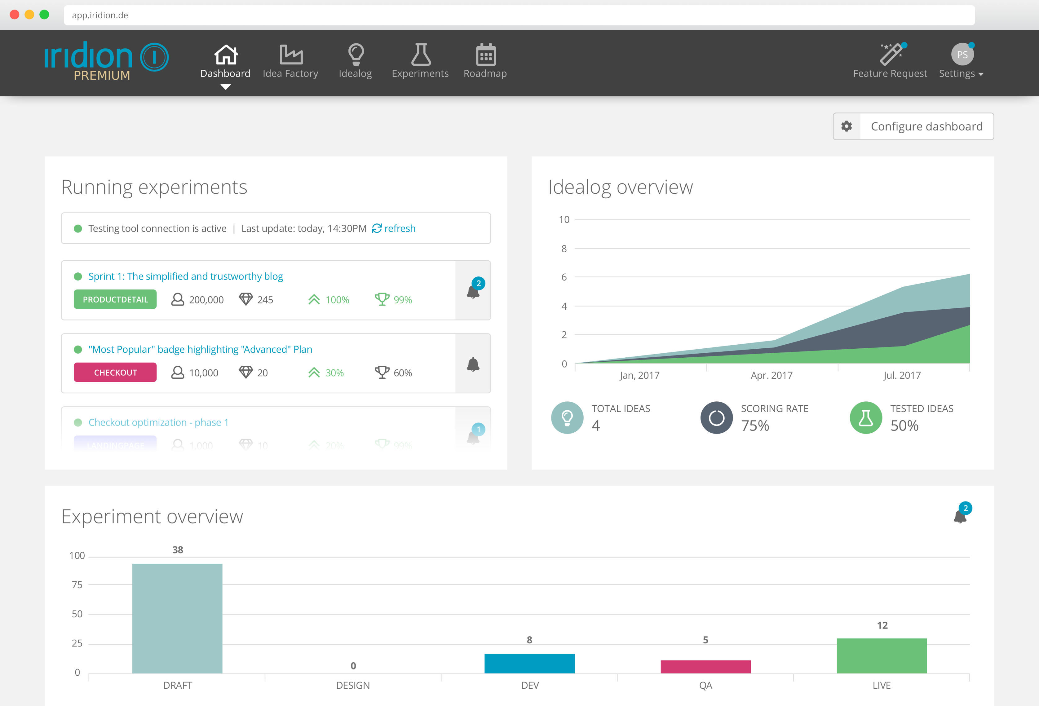Click the visitors icon next to 10,000
The image size is (1039, 706).
[x=178, y=373]
